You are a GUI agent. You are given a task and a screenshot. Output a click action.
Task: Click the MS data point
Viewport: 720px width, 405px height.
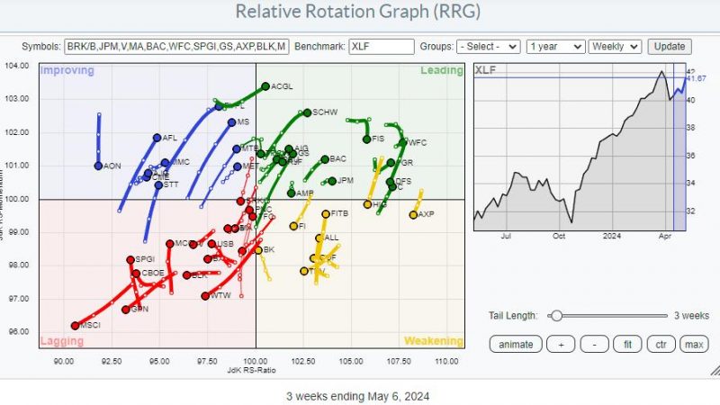pos(232,122)
